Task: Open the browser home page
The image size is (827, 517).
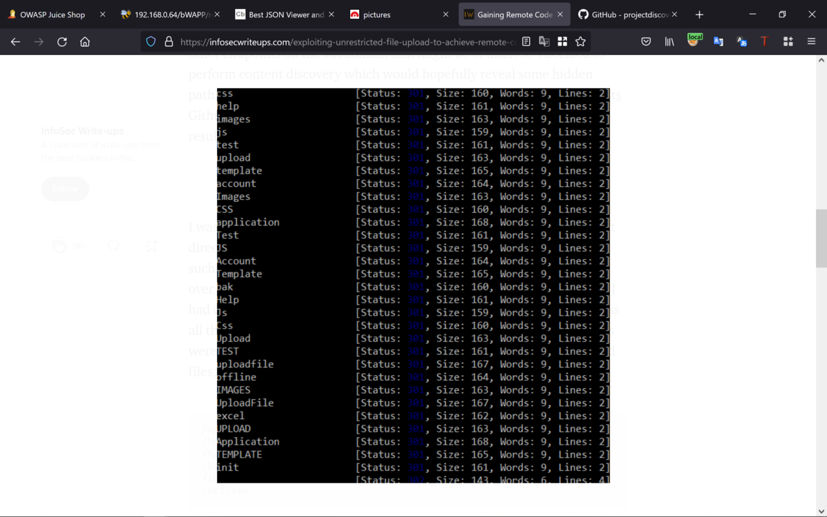Action: pos(85,42)
